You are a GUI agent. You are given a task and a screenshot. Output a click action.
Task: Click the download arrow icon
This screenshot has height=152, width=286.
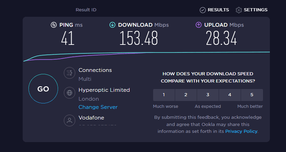tap(112, 25)
